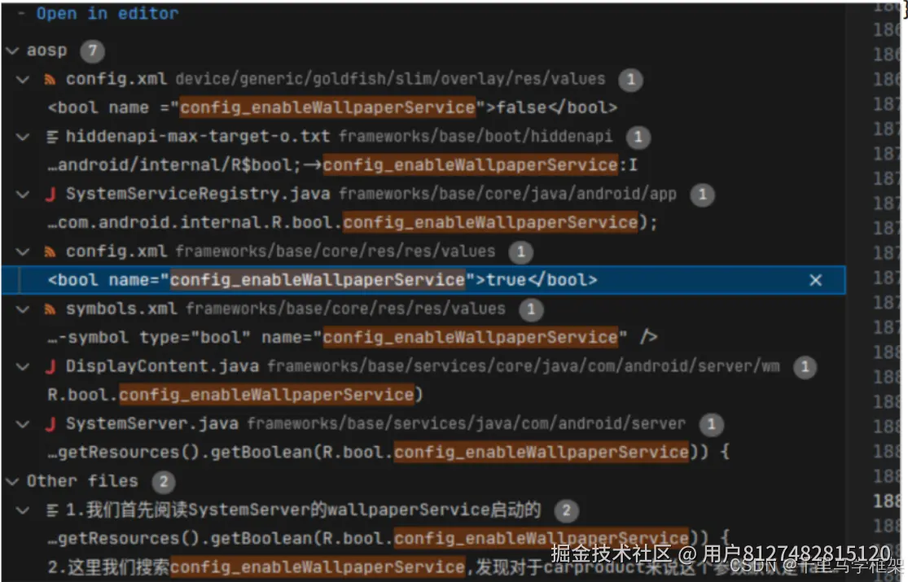Click the path 'frameworks/base/boot/hiddenapi'
This screenshot has height=582, width=908.
click(x=476, y=136)
